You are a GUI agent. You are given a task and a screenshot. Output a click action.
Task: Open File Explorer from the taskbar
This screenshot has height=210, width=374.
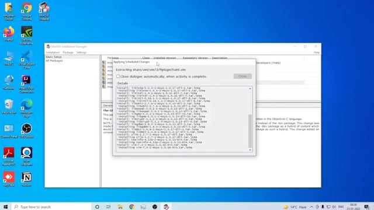(x=120, y=206)
